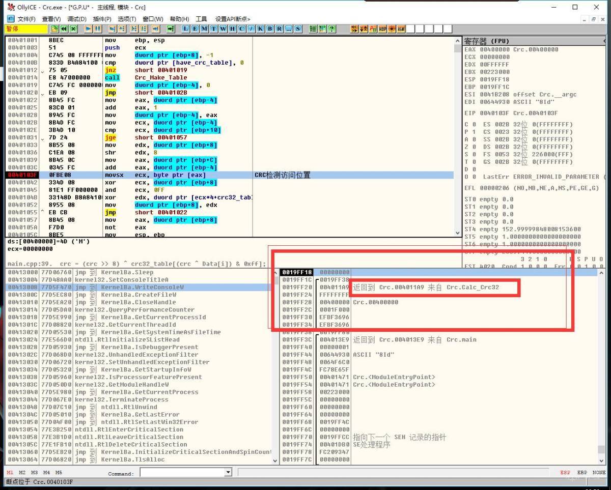611x490 pixels.
Task: Open the 文件(F) menu
Action: pyautogui.click(x=26, y=19)
